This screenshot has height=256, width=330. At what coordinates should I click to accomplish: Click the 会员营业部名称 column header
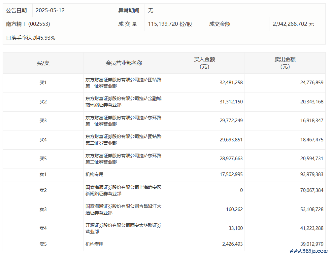click(x=124, y=63)
